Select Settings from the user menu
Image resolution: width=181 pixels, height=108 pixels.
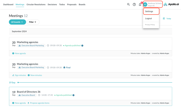coord(149,11)
